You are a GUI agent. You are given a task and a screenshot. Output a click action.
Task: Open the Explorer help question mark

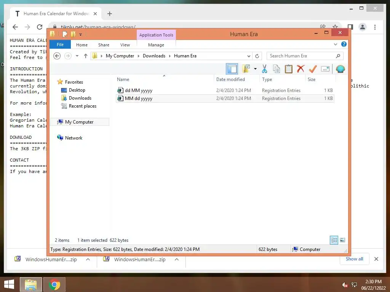pyautogui.click(x=344, y=44)
